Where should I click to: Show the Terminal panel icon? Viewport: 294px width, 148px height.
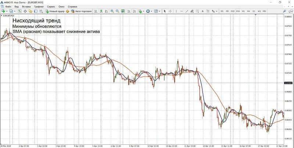[x=36, y=11]
